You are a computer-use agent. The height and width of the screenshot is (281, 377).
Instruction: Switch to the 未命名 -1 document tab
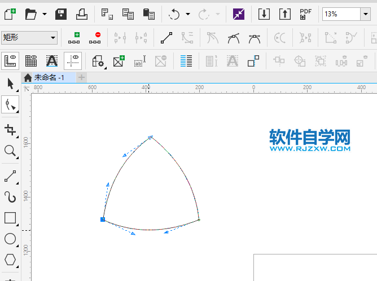click(48, 77)
